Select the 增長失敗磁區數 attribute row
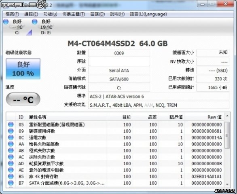 (115, 144)
